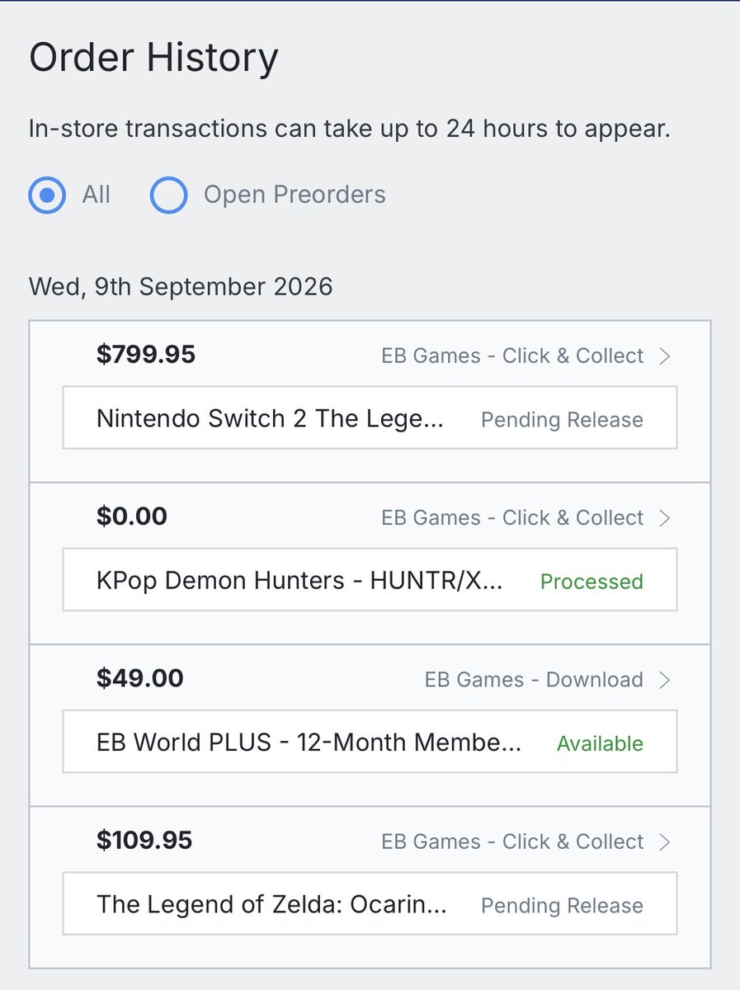Click the green Processed status label
The width and height of the screenshot is (740, 990).
click(x=592, y=582)
